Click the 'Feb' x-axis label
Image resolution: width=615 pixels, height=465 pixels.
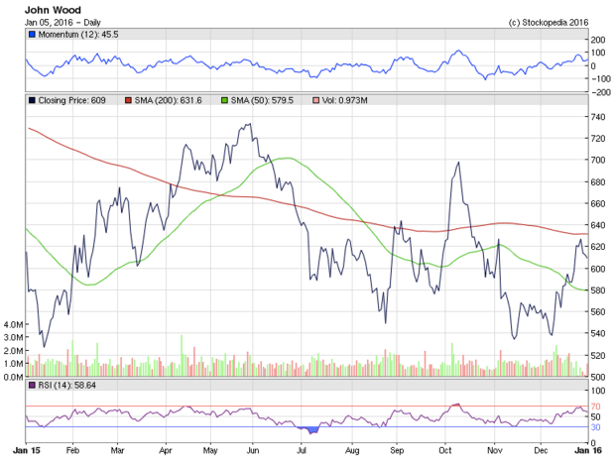coord(72,450)
